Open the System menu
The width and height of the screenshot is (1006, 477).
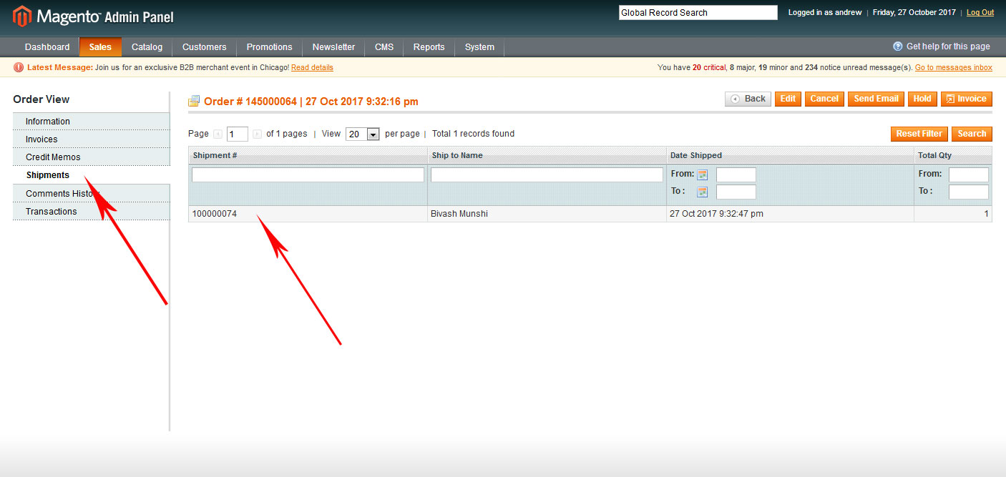click(479, 46)
